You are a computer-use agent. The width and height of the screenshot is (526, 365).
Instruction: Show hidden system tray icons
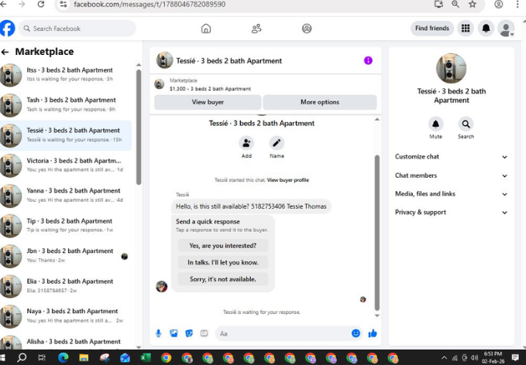click(x=444, y=358)
